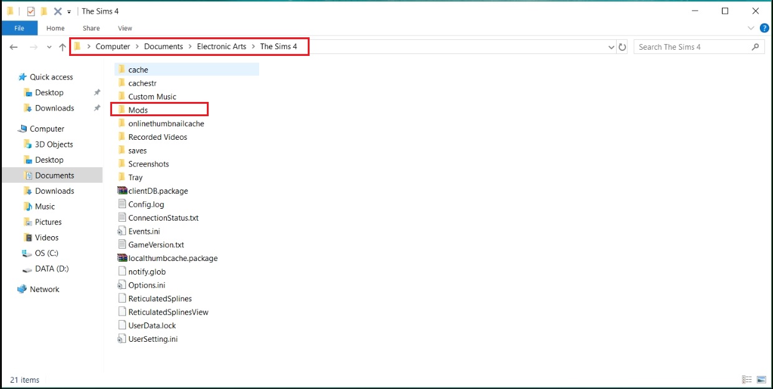Select the saves folder
Viewport: 773px width, 389px height.
138,150
